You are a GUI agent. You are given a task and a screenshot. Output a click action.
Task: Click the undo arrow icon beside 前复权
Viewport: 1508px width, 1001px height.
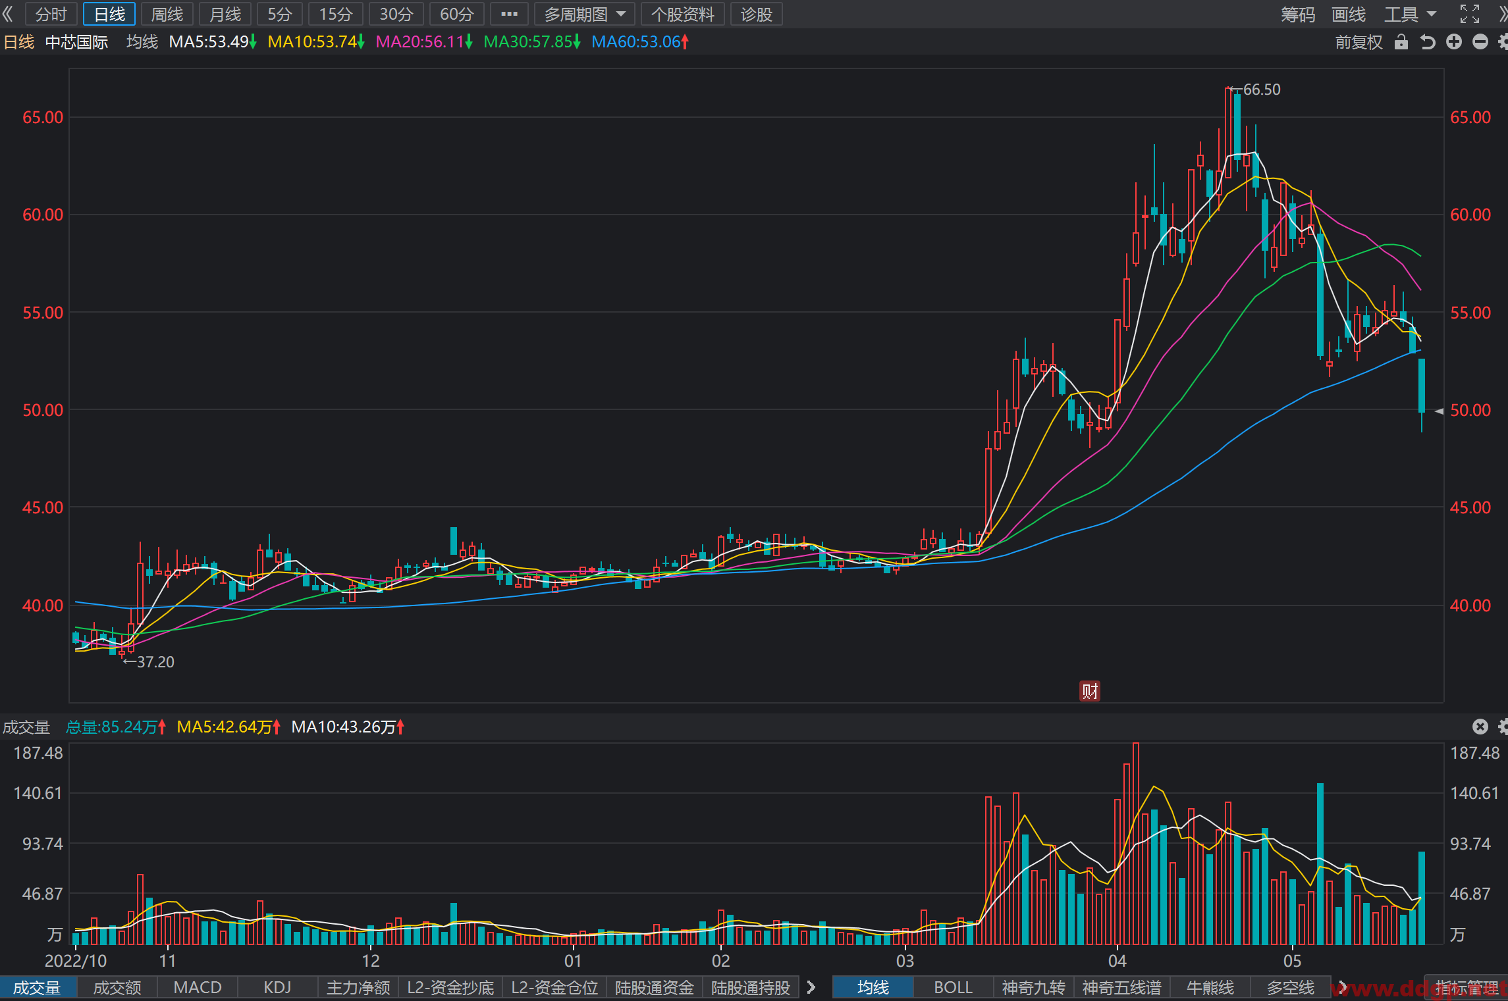(x=1427, y=42)
